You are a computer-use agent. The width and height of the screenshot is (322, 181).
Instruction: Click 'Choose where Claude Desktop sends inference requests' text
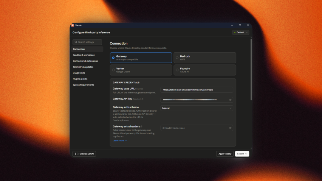[138, 48]
